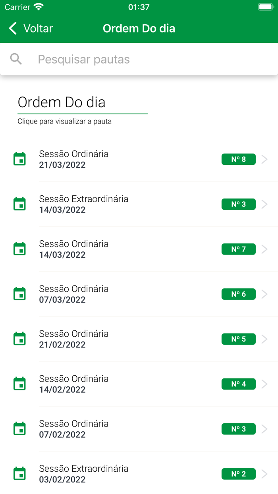Screen dimensions: 278x494
Task: Click the calendar icon for Sessão Ordinária 14/02/2022
Action: pos(19,384)
